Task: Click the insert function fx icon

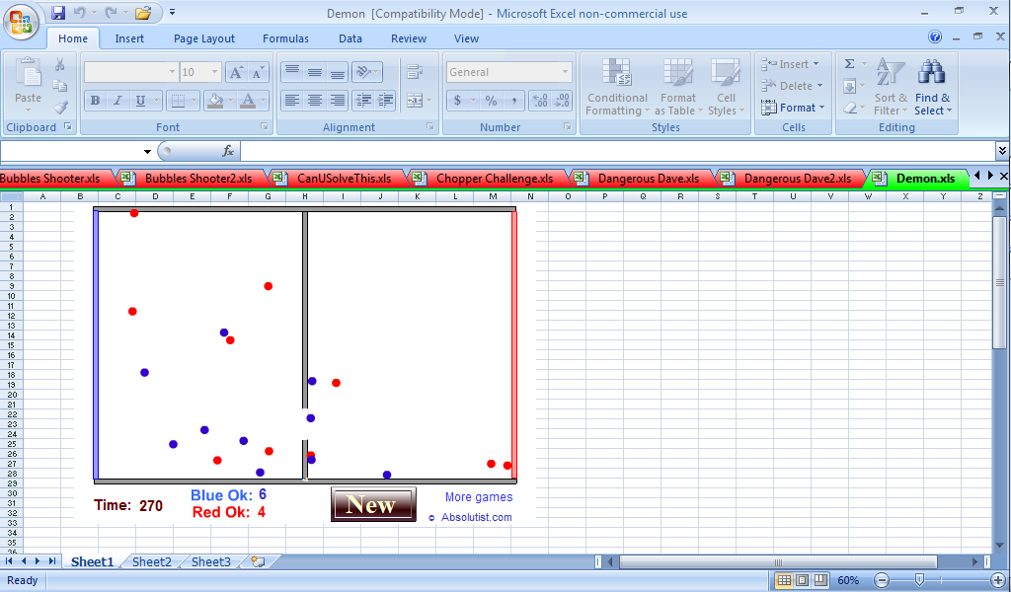Action: click(x=228, y=151)
